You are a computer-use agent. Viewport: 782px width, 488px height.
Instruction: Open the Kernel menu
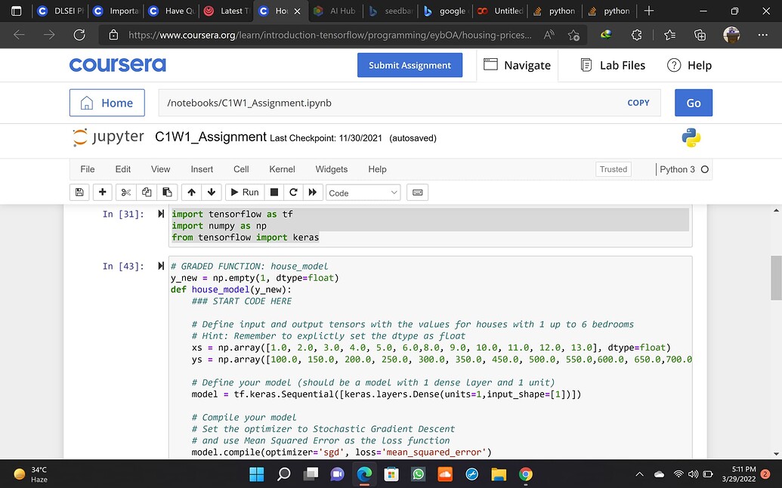[x=282, y=169]
